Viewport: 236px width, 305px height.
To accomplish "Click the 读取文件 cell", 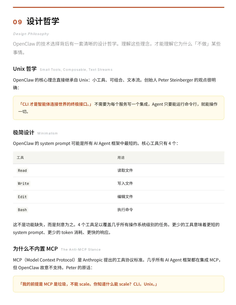I will click(125, 171).
